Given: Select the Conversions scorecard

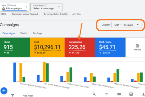Looking at the screenshot, I should [80, 48].
